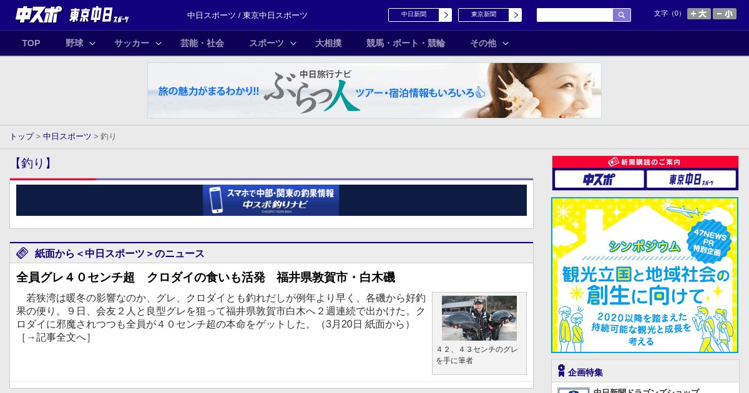
Task: Follow the トップ breadcrumb link
Action: (x=21, y=136)
